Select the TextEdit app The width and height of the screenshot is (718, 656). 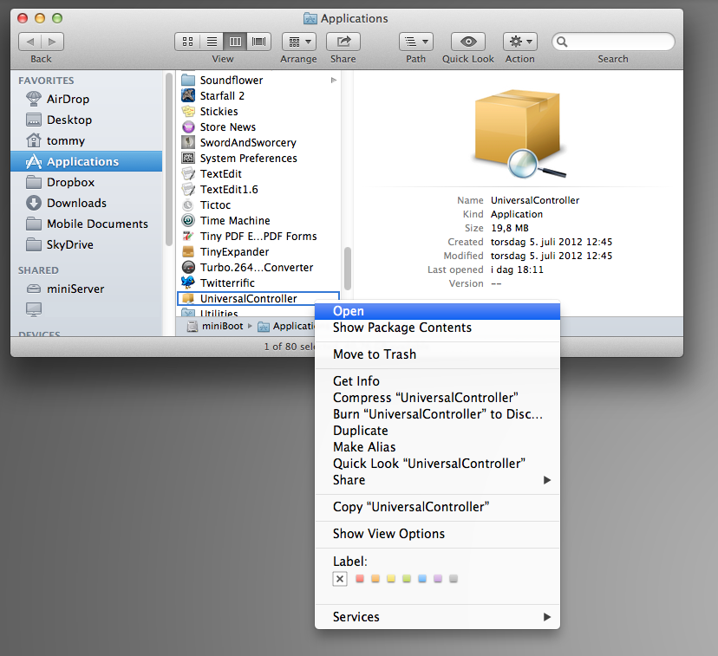tap(259, 173)
